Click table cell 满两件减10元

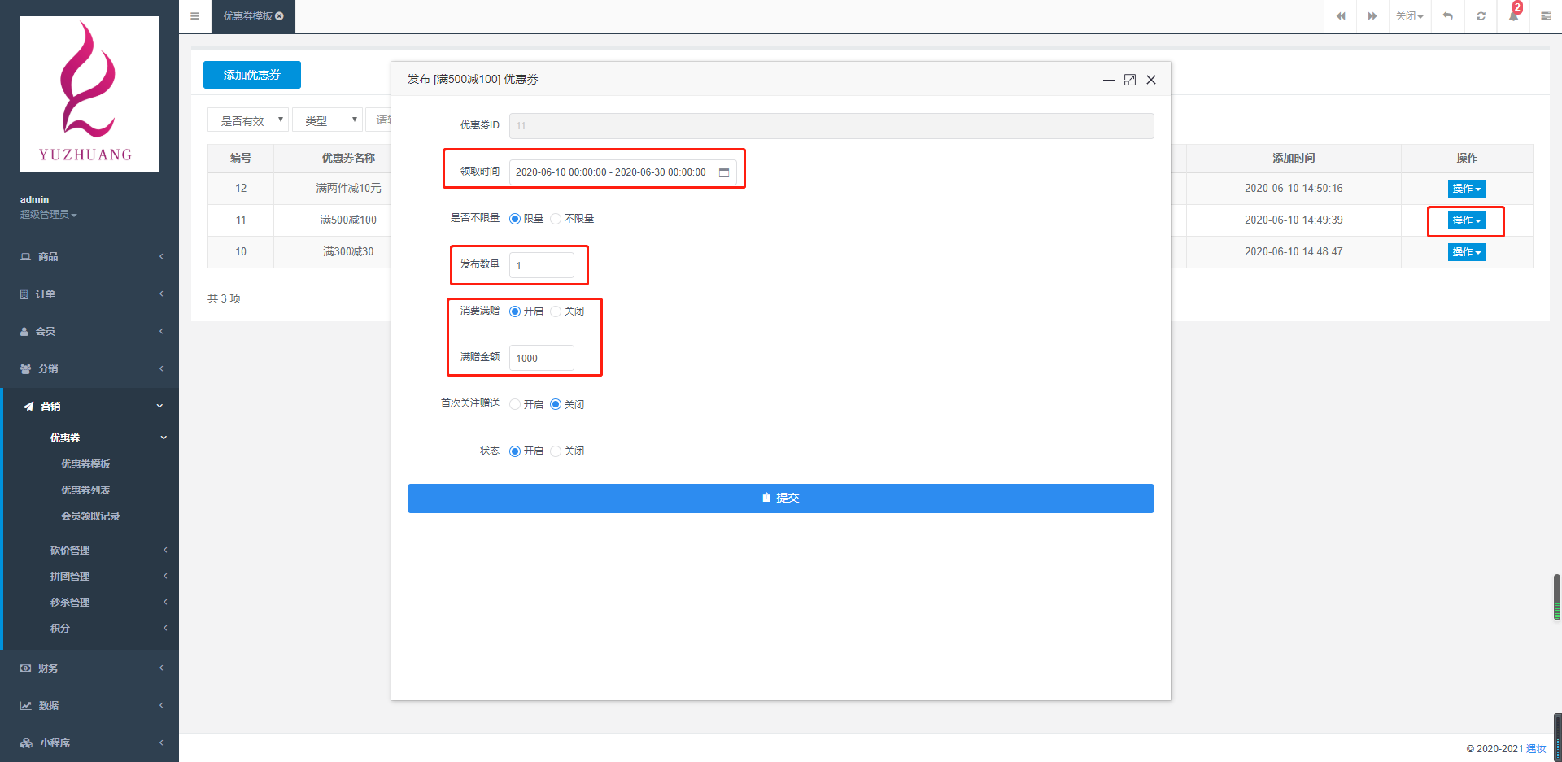tap(348, 189)
